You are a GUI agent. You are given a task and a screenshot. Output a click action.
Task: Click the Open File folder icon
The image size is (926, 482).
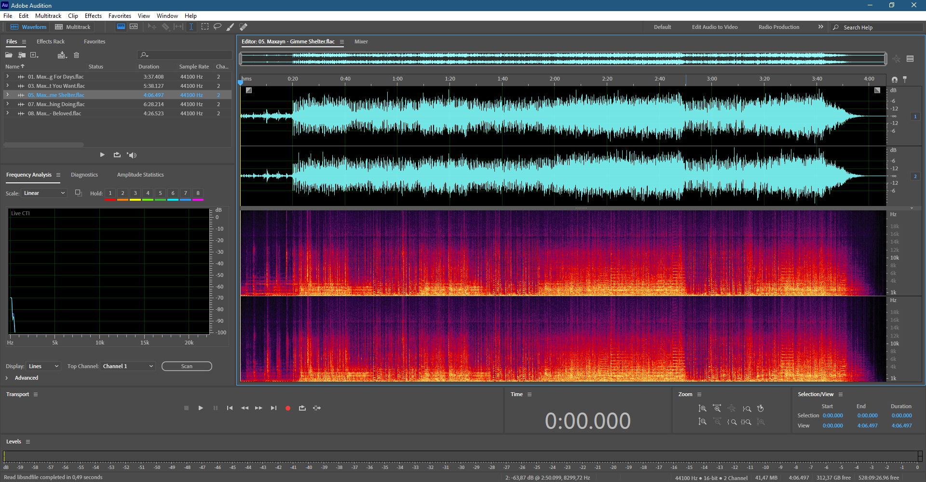point(9,55)
